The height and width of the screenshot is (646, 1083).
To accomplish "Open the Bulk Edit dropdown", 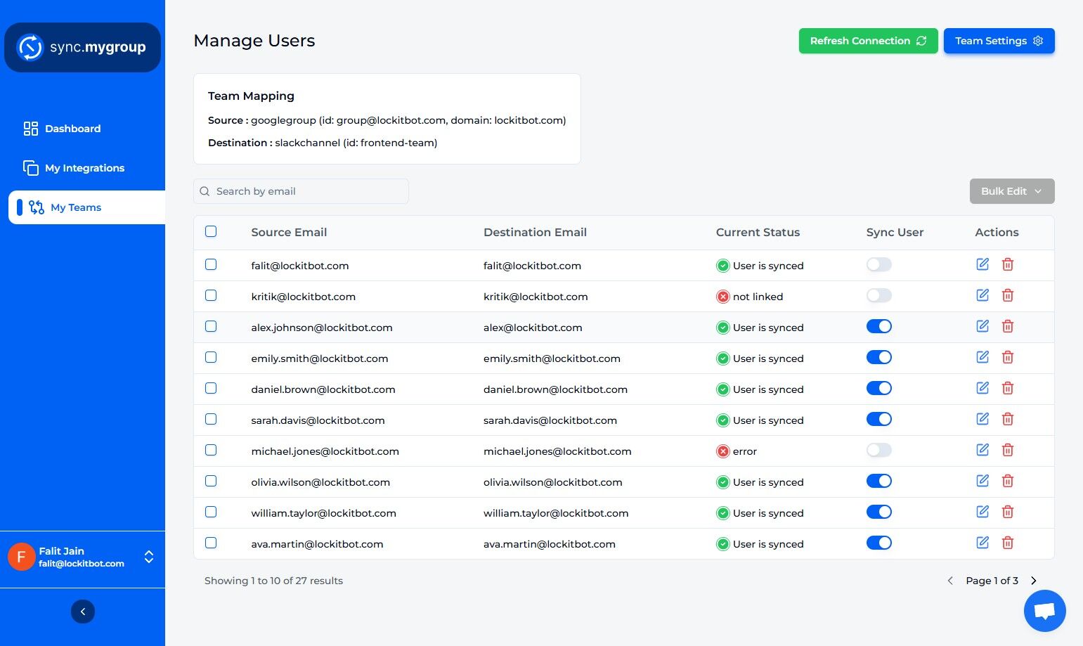I will (x=1011, y=191).
